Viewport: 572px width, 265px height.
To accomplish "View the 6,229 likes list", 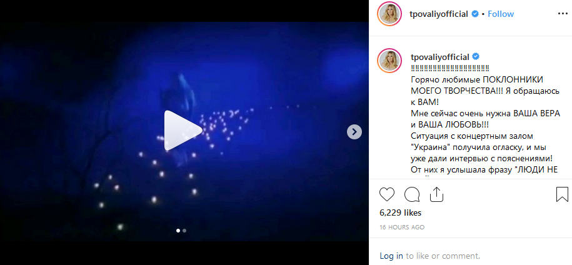I will [x=400, y=212].
